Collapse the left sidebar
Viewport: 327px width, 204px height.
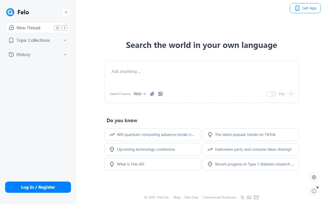click(x=66, y=12)
